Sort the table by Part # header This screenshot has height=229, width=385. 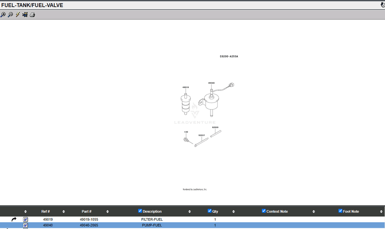pos(86,211)
